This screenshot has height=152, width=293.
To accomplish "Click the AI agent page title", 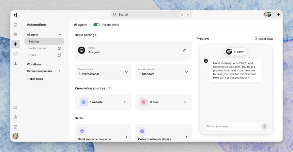I will [x=80, y=25].
